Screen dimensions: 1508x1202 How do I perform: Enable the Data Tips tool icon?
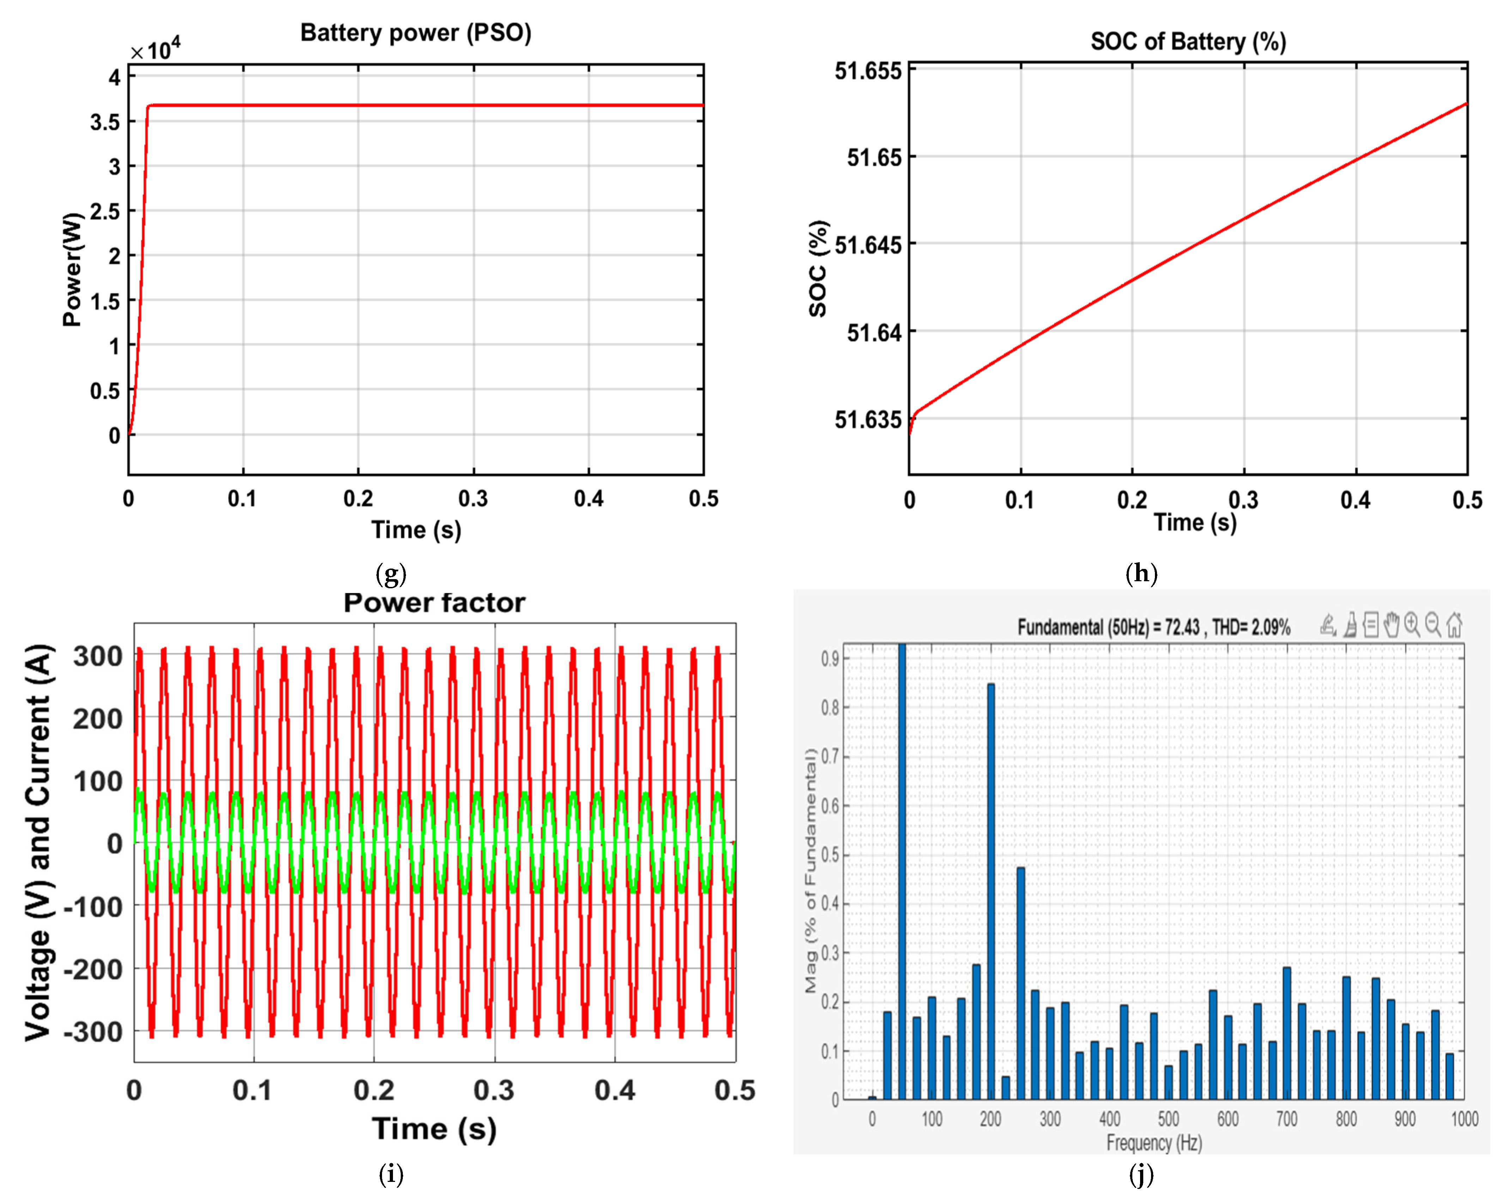(1371, 624)
